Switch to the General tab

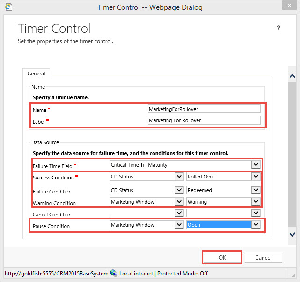tap(37, 74)
